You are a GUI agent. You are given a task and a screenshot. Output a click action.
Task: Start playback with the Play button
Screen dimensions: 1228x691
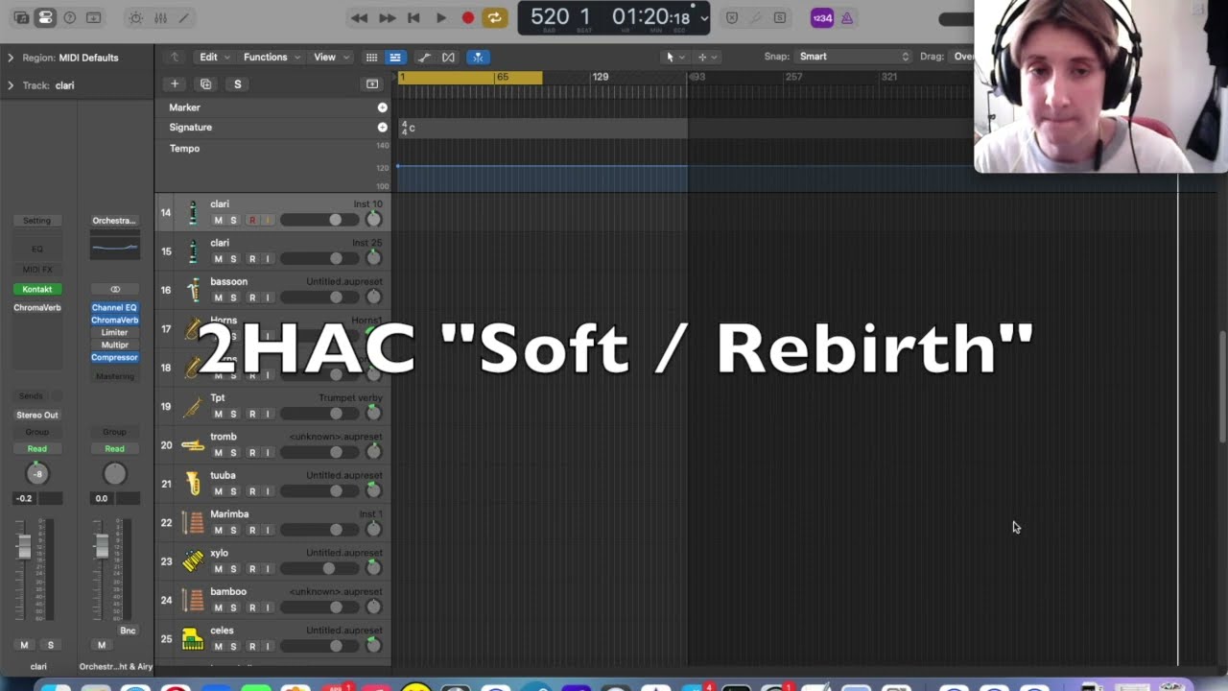[x=440, y=17]
